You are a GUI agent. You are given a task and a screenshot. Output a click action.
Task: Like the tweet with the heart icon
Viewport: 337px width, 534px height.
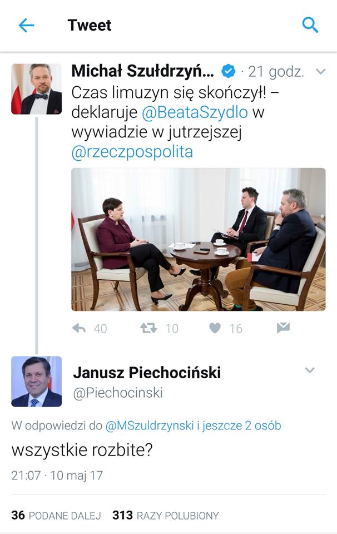pos(215,328)
